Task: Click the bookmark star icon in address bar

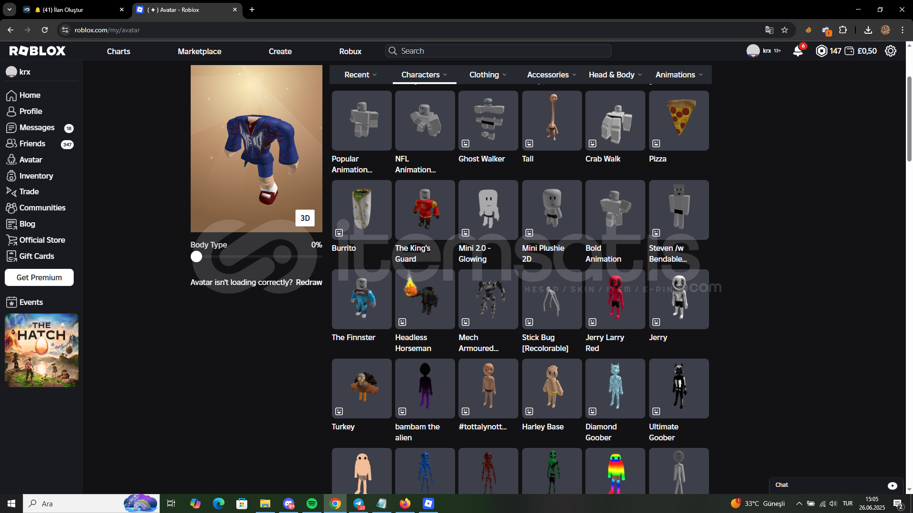Action: tap(785, 30)
